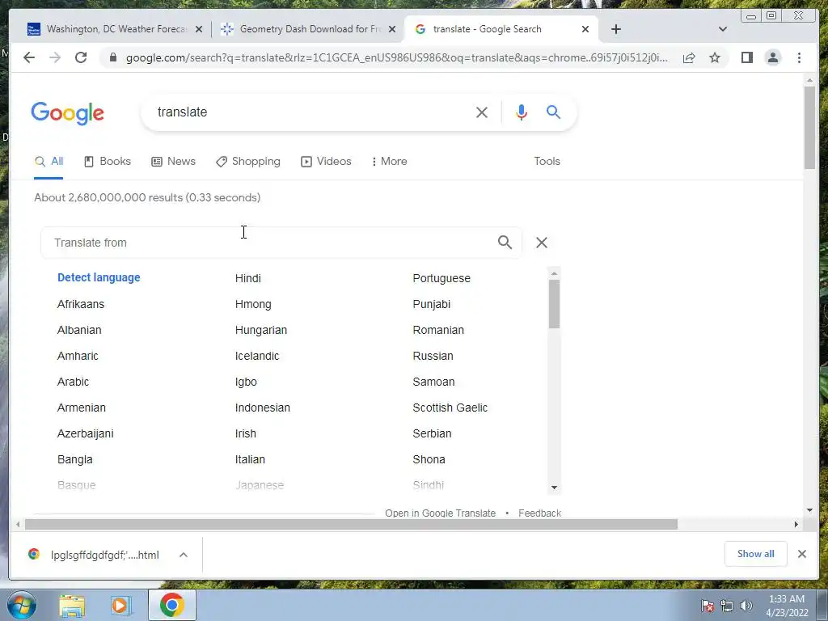Select Arabic language
Viewport: 828px width, 621px height.
click(x=73, y=382)
